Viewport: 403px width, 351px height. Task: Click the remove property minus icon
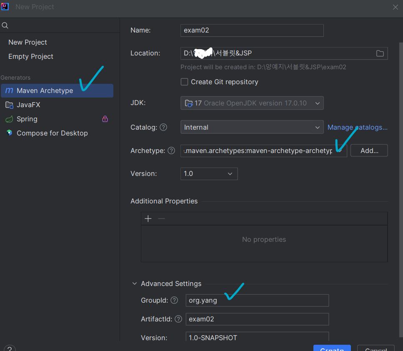[161, 218]
